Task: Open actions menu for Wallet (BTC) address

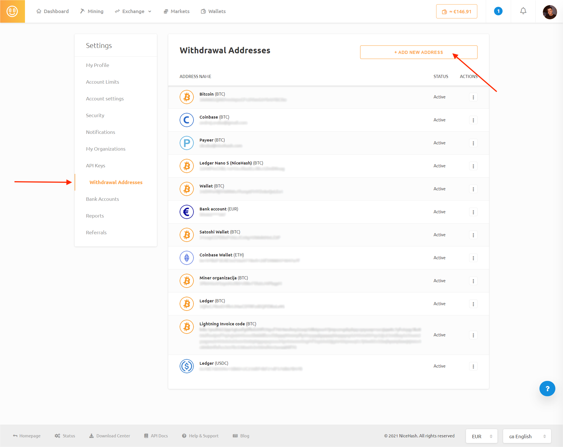Action: point(473,189)
